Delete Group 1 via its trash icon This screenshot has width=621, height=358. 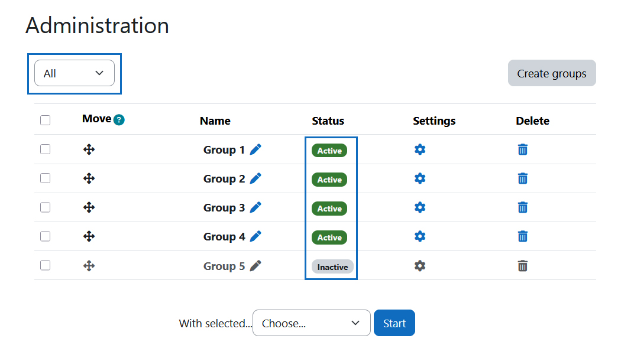tap(522, 149)
